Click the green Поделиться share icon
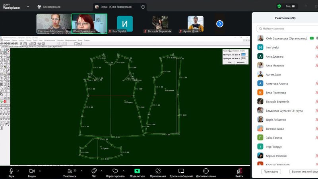 [x=137, y=170]
